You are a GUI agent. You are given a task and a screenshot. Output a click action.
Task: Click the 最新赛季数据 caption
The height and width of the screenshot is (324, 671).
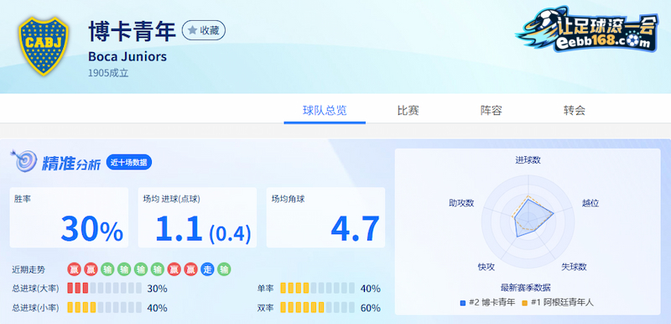[526, 287]
